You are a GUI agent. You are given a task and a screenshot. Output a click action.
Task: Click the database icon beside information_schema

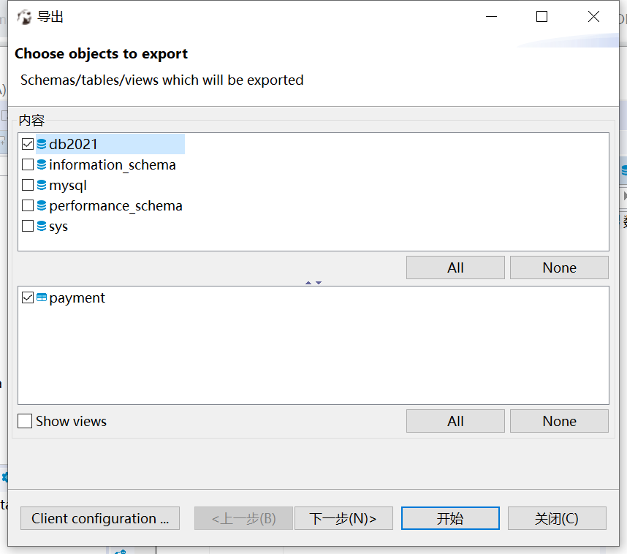click(x=42, y=164)
